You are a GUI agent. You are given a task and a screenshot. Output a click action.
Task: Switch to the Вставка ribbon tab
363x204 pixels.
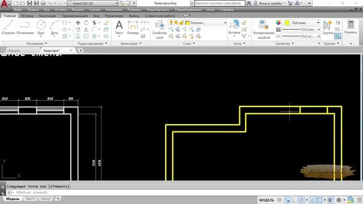tap(27, 16)
